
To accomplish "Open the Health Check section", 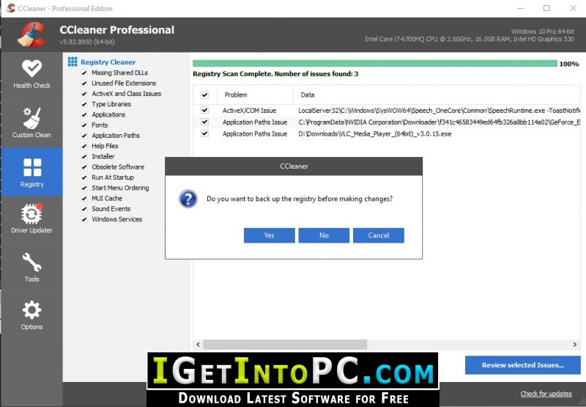I will pyautogui.click(x=31, y=76).
